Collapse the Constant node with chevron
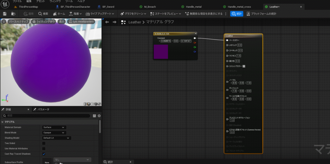The width and height of the screenshot is (330, 164). (196, 33)
